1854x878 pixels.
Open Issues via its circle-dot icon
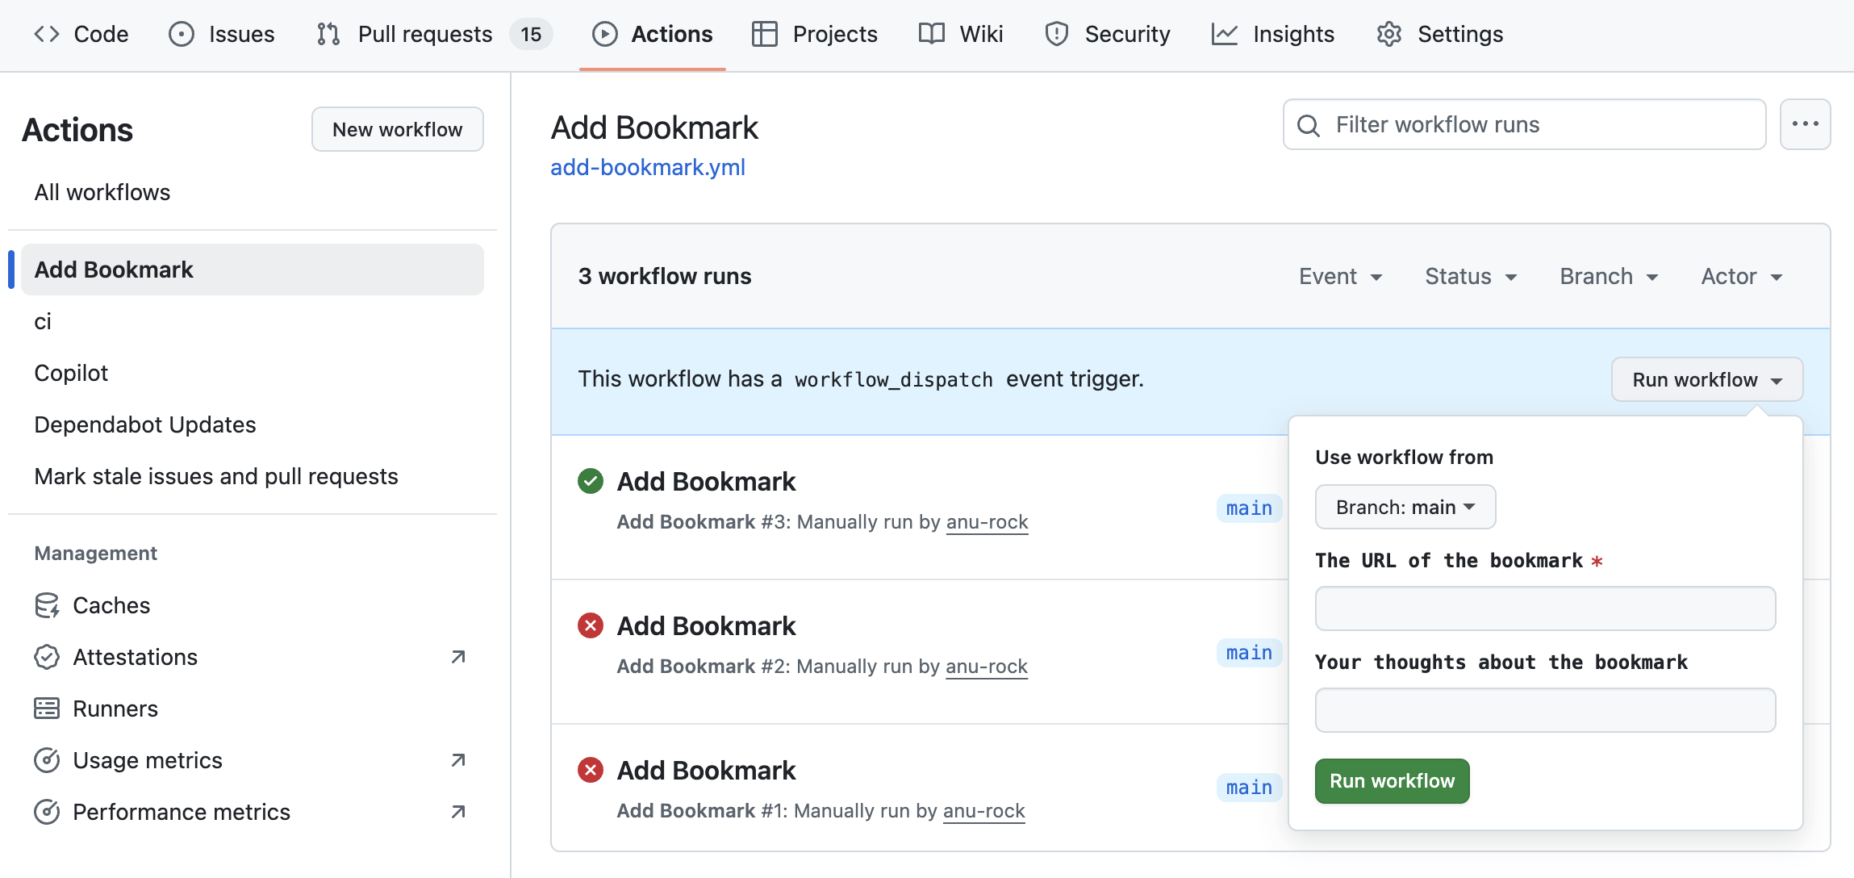183,34
